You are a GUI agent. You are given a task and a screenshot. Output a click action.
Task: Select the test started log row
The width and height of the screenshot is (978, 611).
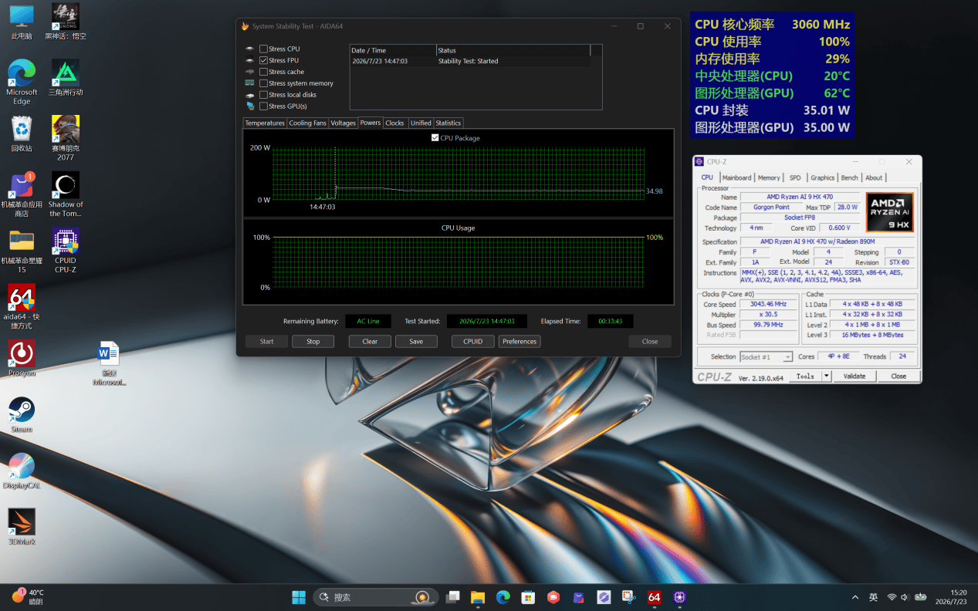470,61
